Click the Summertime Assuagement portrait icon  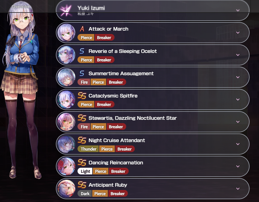(66, 77)
